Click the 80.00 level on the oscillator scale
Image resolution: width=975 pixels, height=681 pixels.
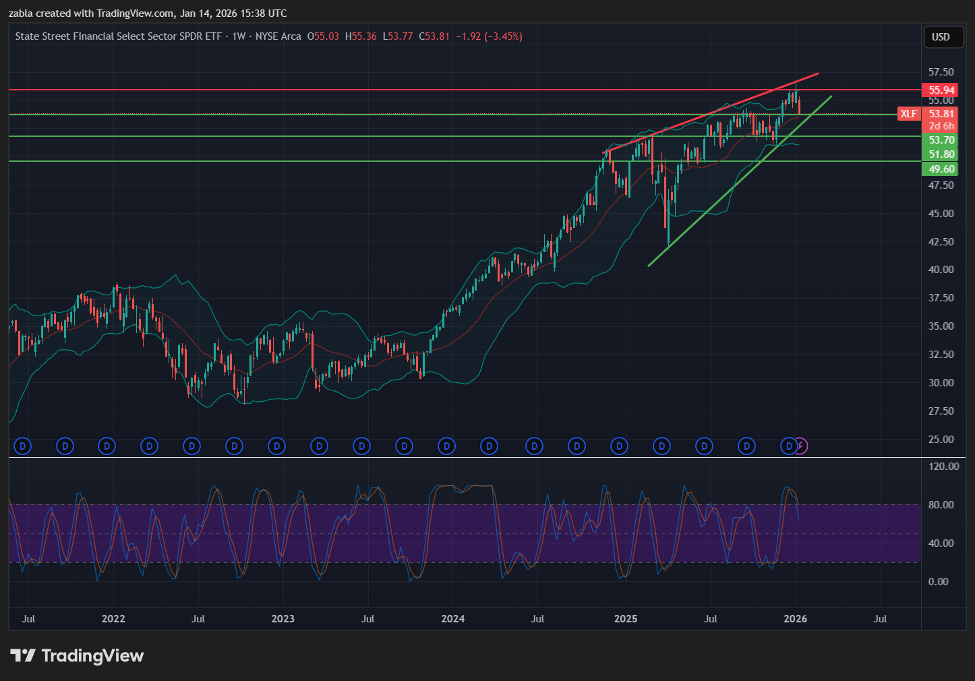click(x=941, y=505)
